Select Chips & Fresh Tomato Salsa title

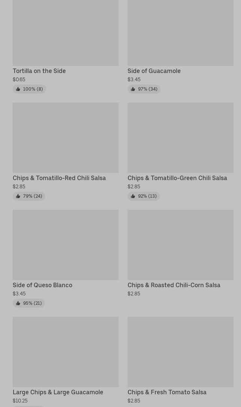[167, 392]
